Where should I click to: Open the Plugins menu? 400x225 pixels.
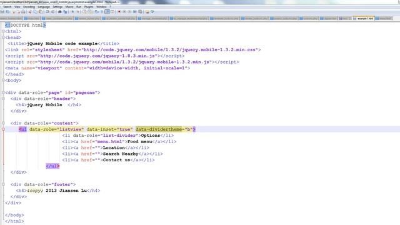[x=89, y=7]
